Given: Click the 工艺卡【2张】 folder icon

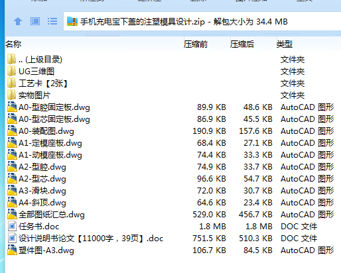Looking at the screenshot, I should pyautogui.click(x=11, y=83).
